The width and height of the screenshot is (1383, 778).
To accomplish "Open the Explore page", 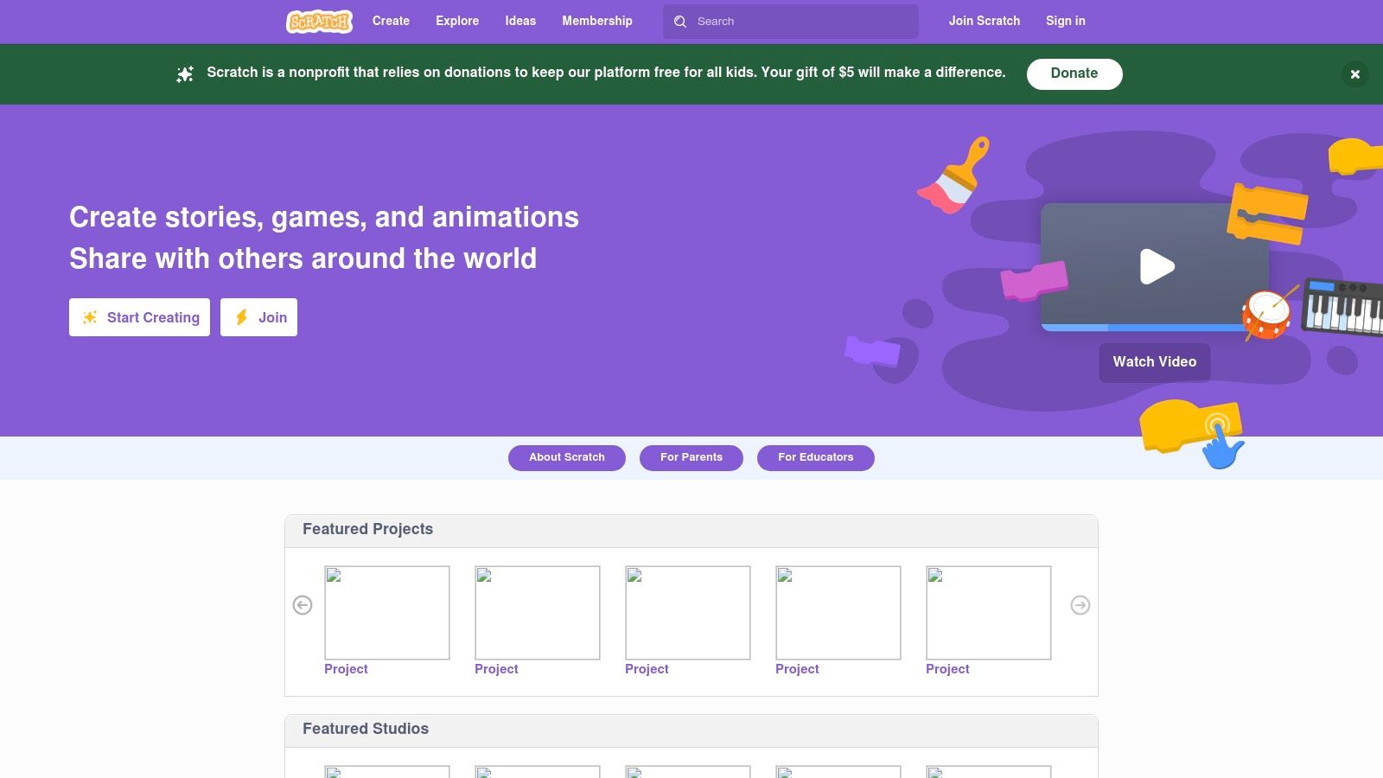I will point(457,21).
